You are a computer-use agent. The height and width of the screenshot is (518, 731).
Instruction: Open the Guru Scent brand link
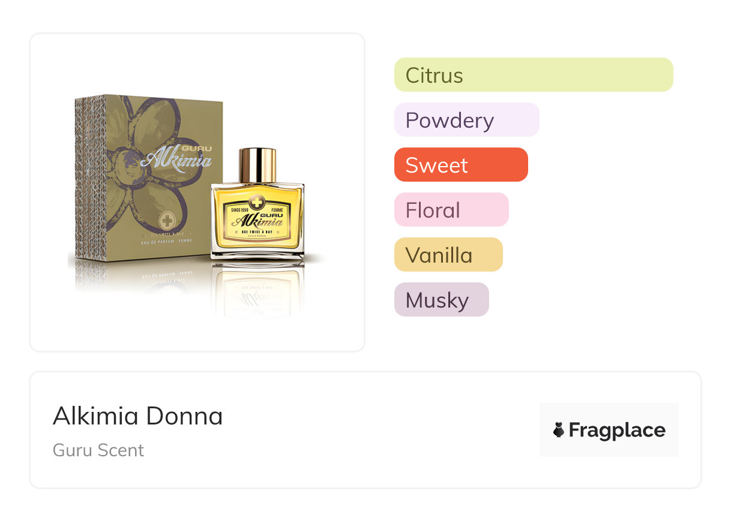tap(98, 450)
